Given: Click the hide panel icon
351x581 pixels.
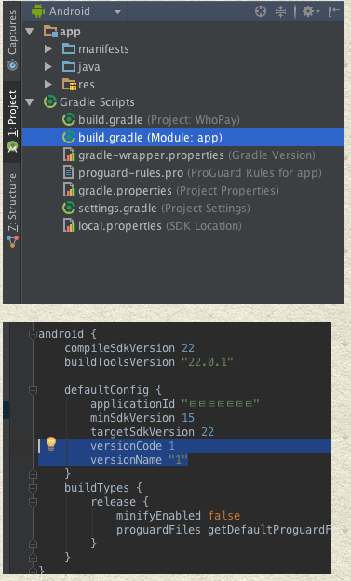Looking at the screenshot, I should click(x=333, y=11).
